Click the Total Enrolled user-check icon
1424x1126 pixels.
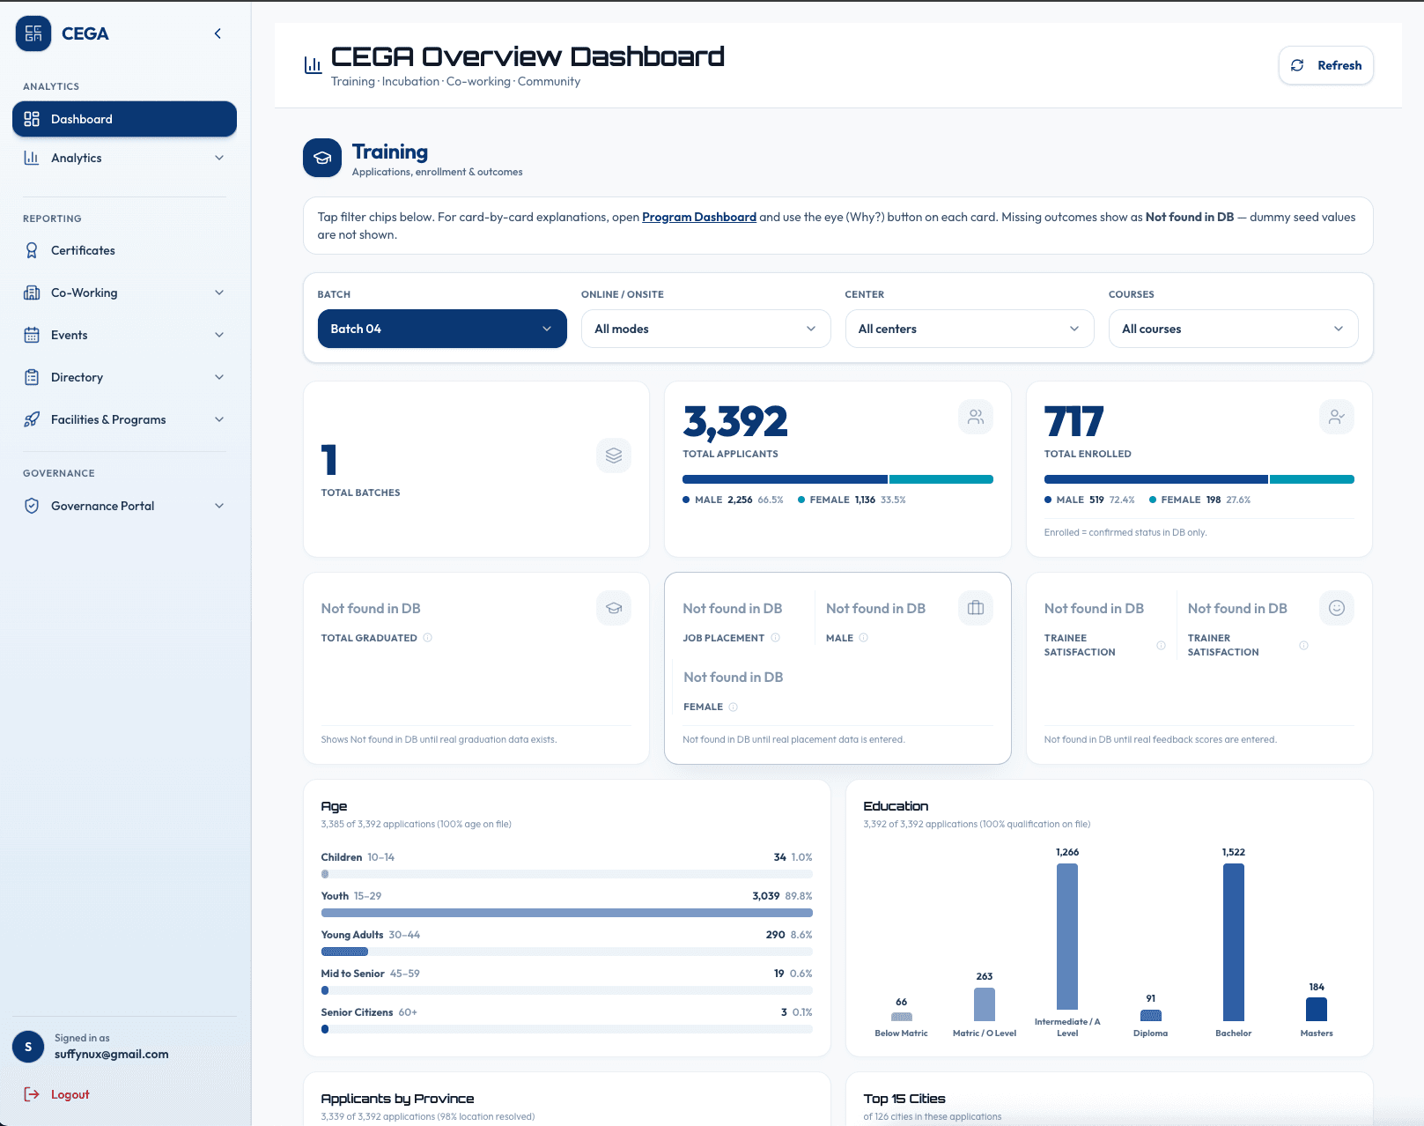[1337, 417]
